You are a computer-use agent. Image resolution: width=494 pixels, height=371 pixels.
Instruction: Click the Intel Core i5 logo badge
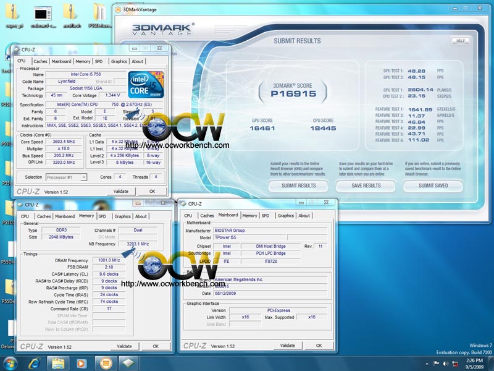tap(146, 84)
